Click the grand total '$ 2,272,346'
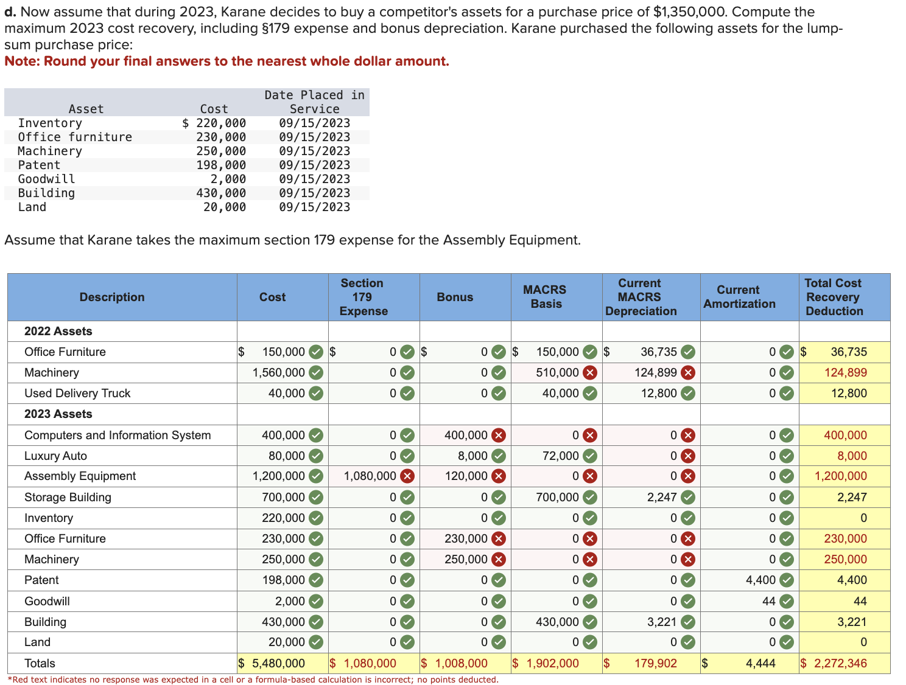The image size is (906, 685). [834, 663]
